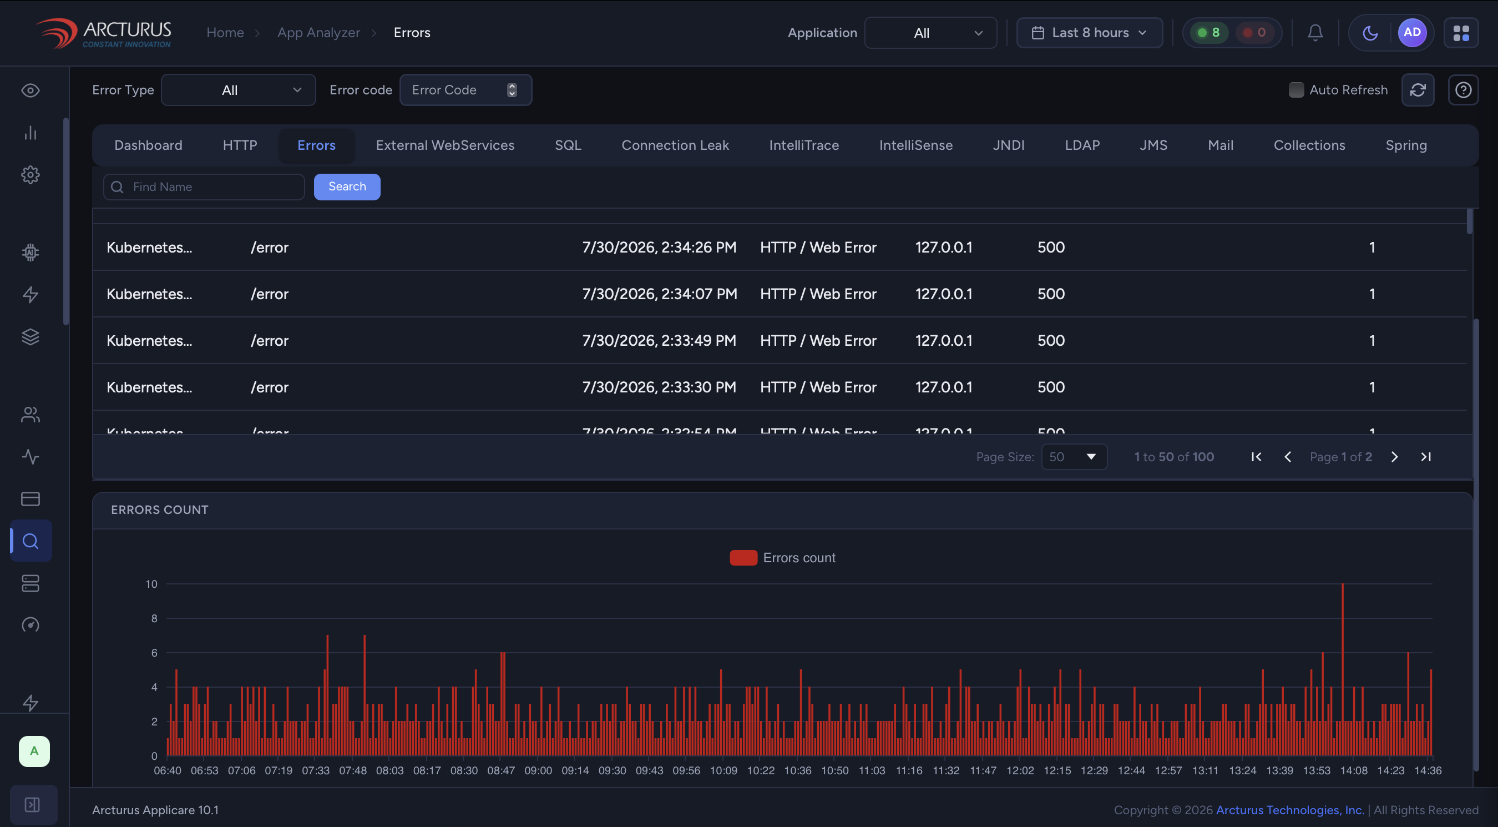Open the Application dropdown set to All
Image resolution: width=1498 pixels, height=827 pixels.
point(930,33)
